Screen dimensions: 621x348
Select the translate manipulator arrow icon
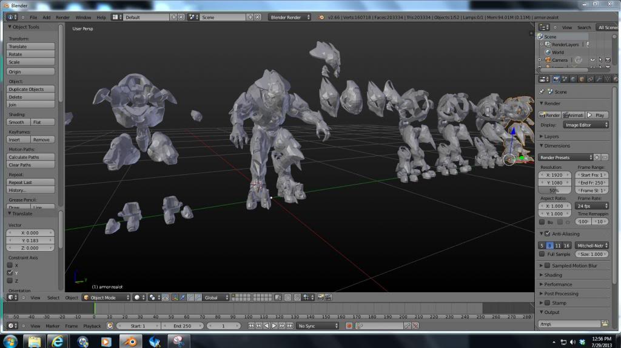[182, 298]
